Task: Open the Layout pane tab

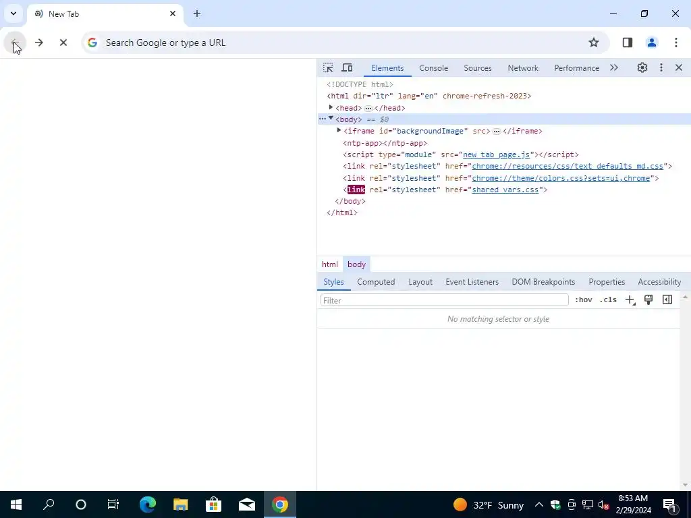Action: pyautogui.click(x=420, y=282)
